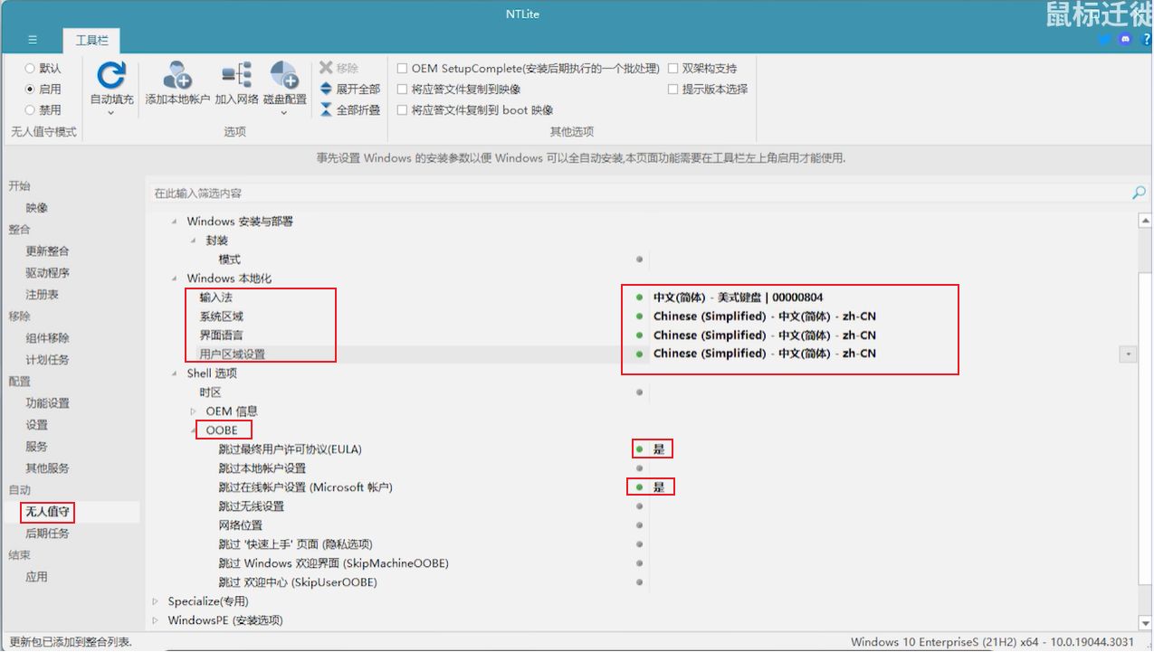Enable the OEM SetupComplete checkbox
This screenshot has height=652, width=1154.
coord(403,68)
